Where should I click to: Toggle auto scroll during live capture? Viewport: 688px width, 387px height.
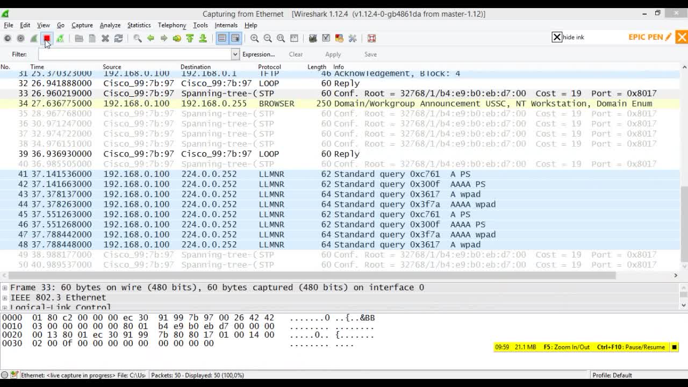[x=235, y=38]
